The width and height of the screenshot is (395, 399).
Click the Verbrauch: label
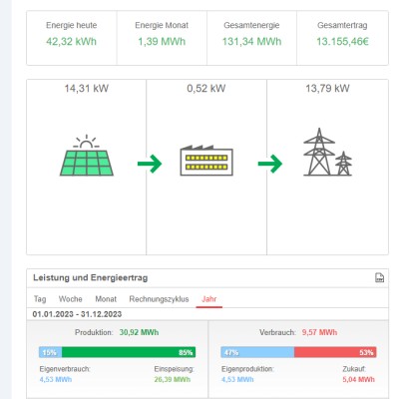click(x=277, y=332)
